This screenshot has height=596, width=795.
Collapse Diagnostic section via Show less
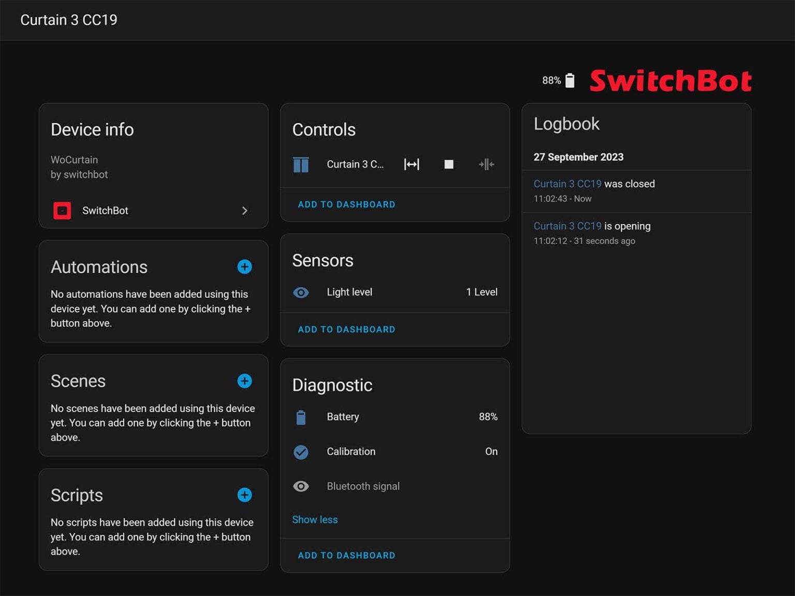[315, 519]
